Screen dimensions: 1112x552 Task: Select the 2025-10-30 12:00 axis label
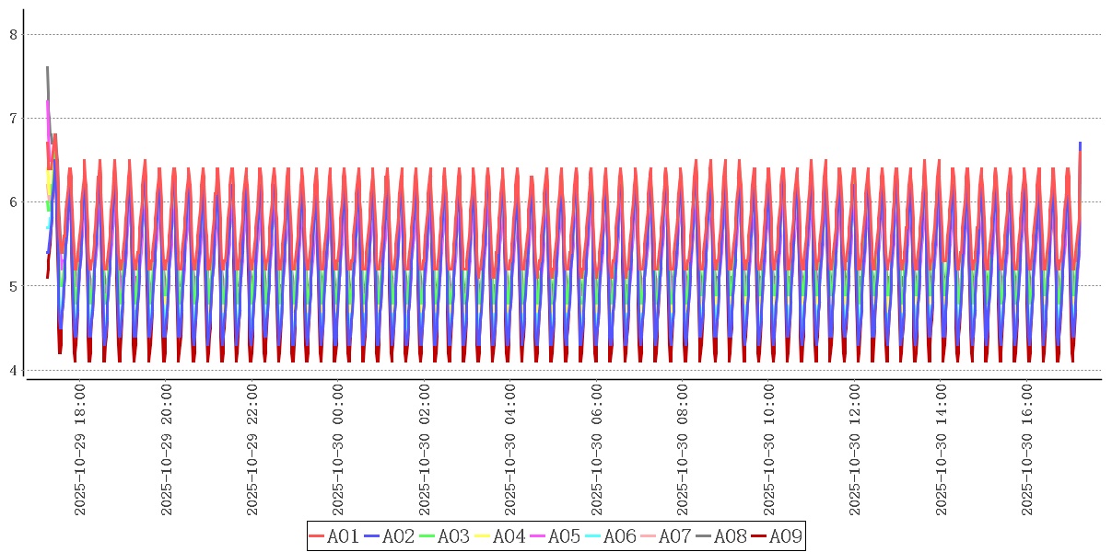pyautogui.click(x=856, y=451)
